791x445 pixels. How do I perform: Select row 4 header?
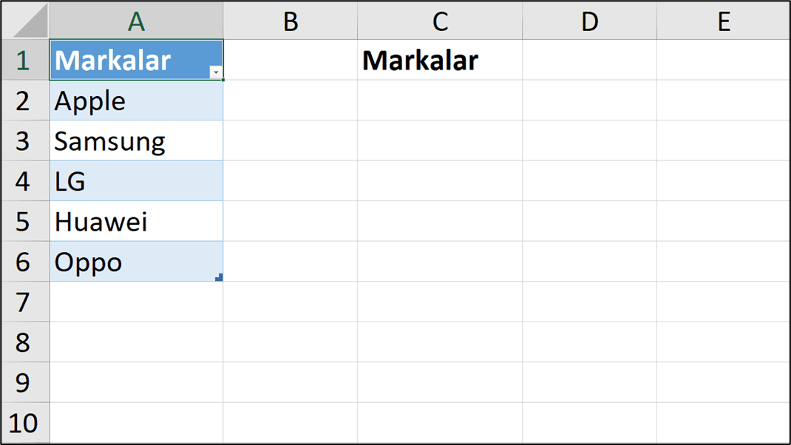pyautogui.click(x=25, y=181)
